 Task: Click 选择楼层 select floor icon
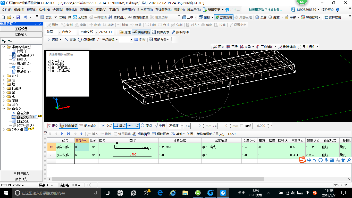332,17
